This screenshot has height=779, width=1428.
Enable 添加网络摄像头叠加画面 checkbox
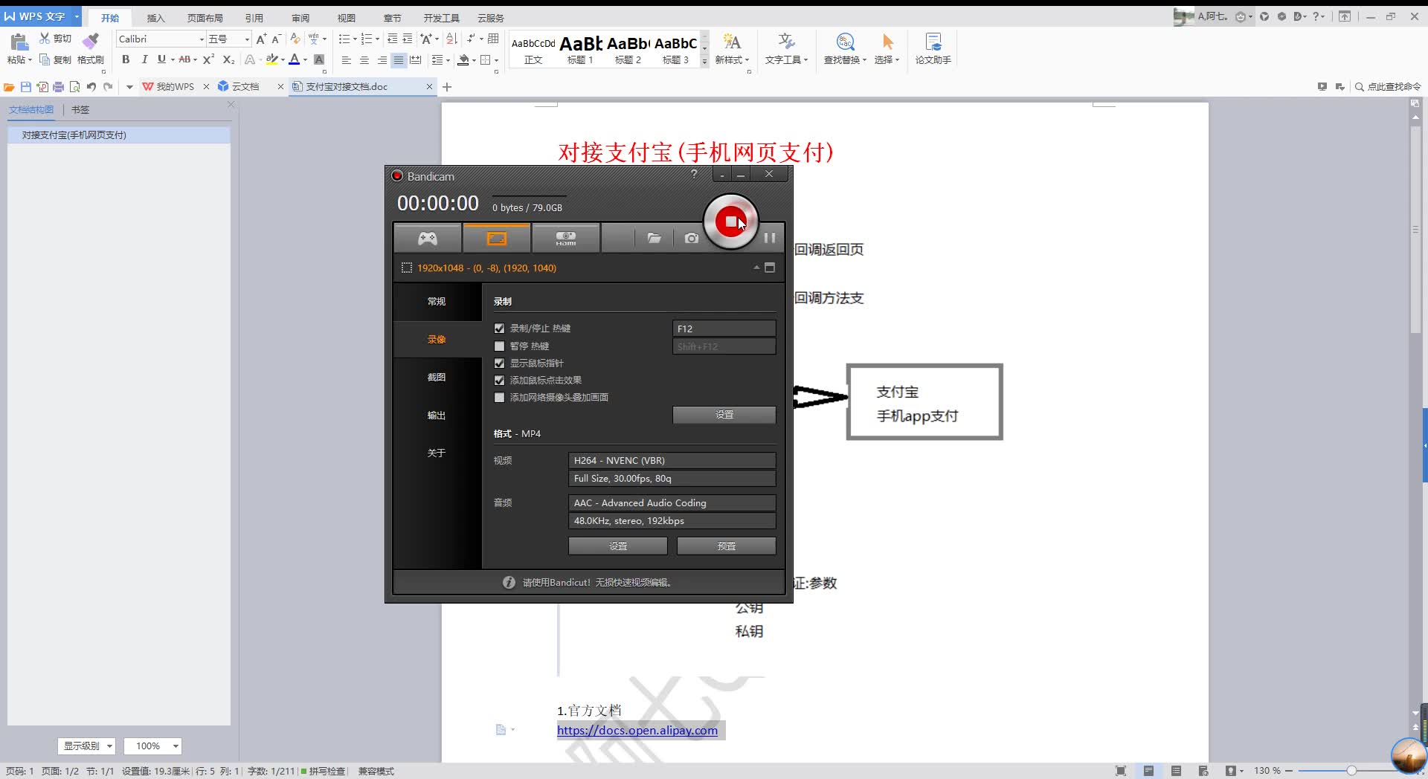[x=499, y=397]
